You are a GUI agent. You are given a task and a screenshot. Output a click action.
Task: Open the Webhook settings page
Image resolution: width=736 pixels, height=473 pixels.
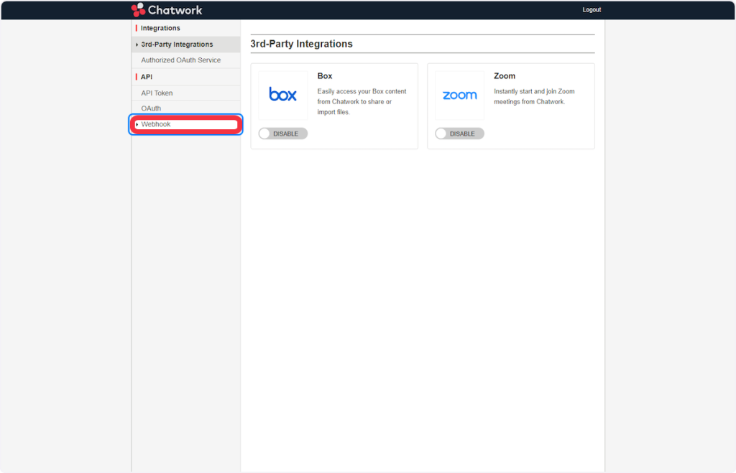(x=156, y=124)
